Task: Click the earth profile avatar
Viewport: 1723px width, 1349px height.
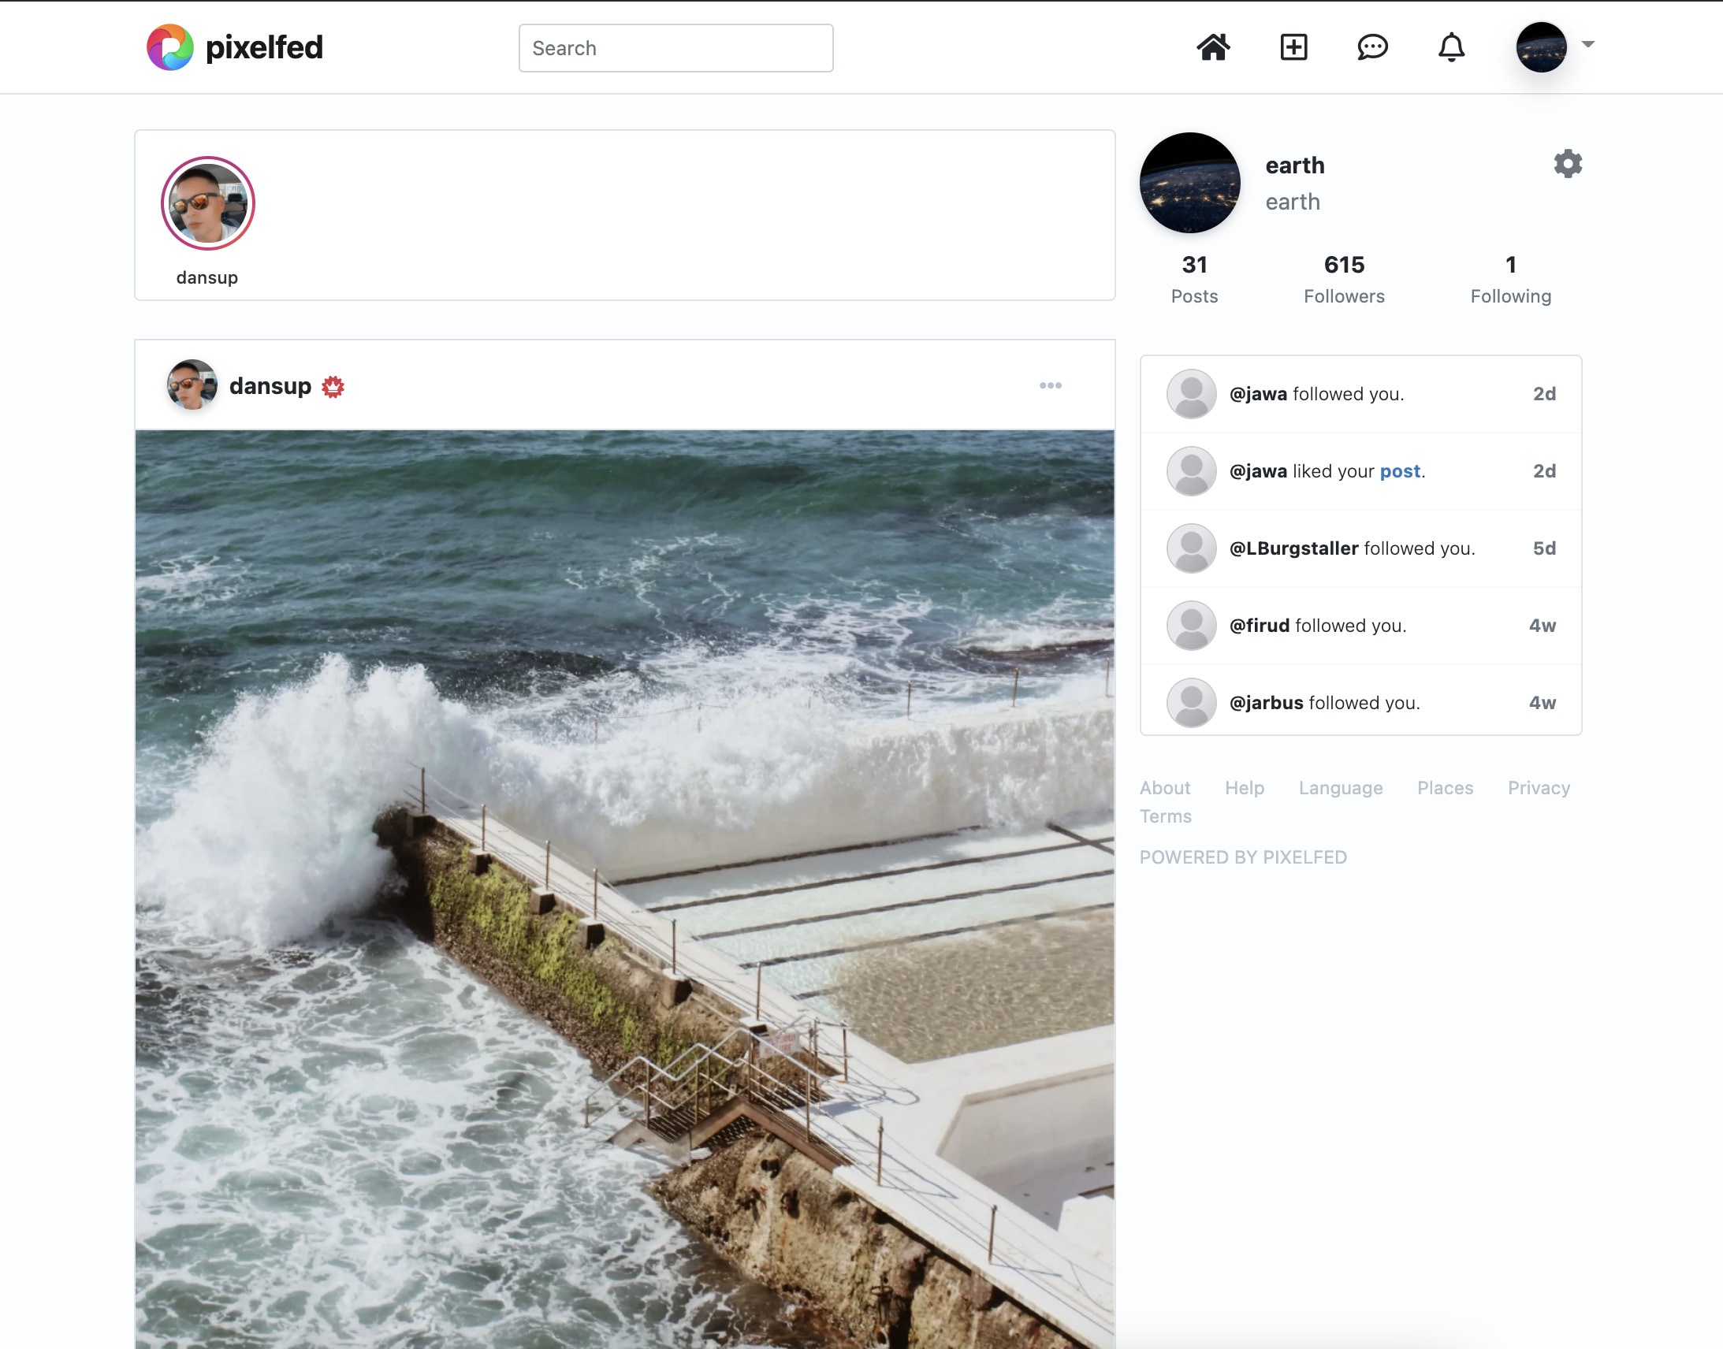Action: pyautogui.click(x=1193, y=182)
